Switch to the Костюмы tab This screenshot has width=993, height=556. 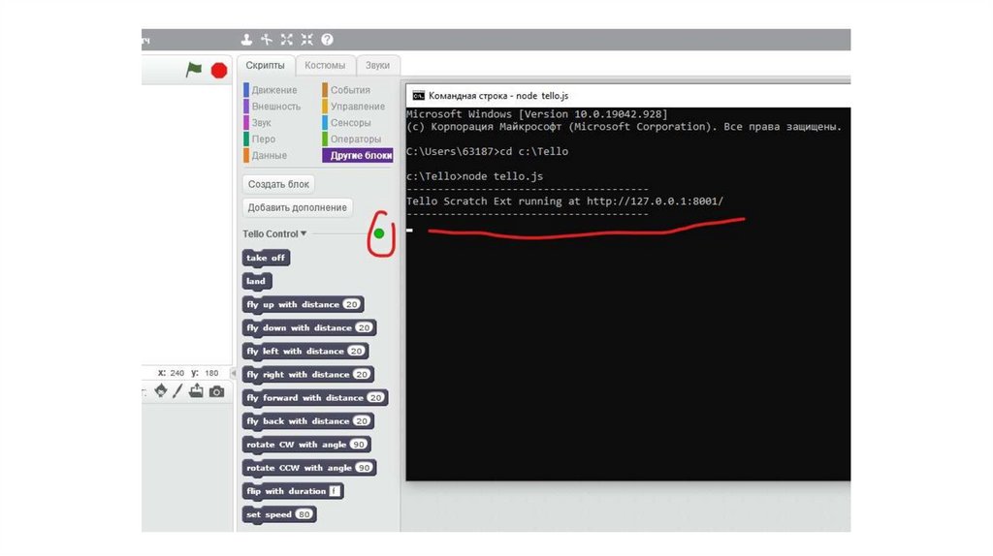pyautogui.click(x=325, y=65)
